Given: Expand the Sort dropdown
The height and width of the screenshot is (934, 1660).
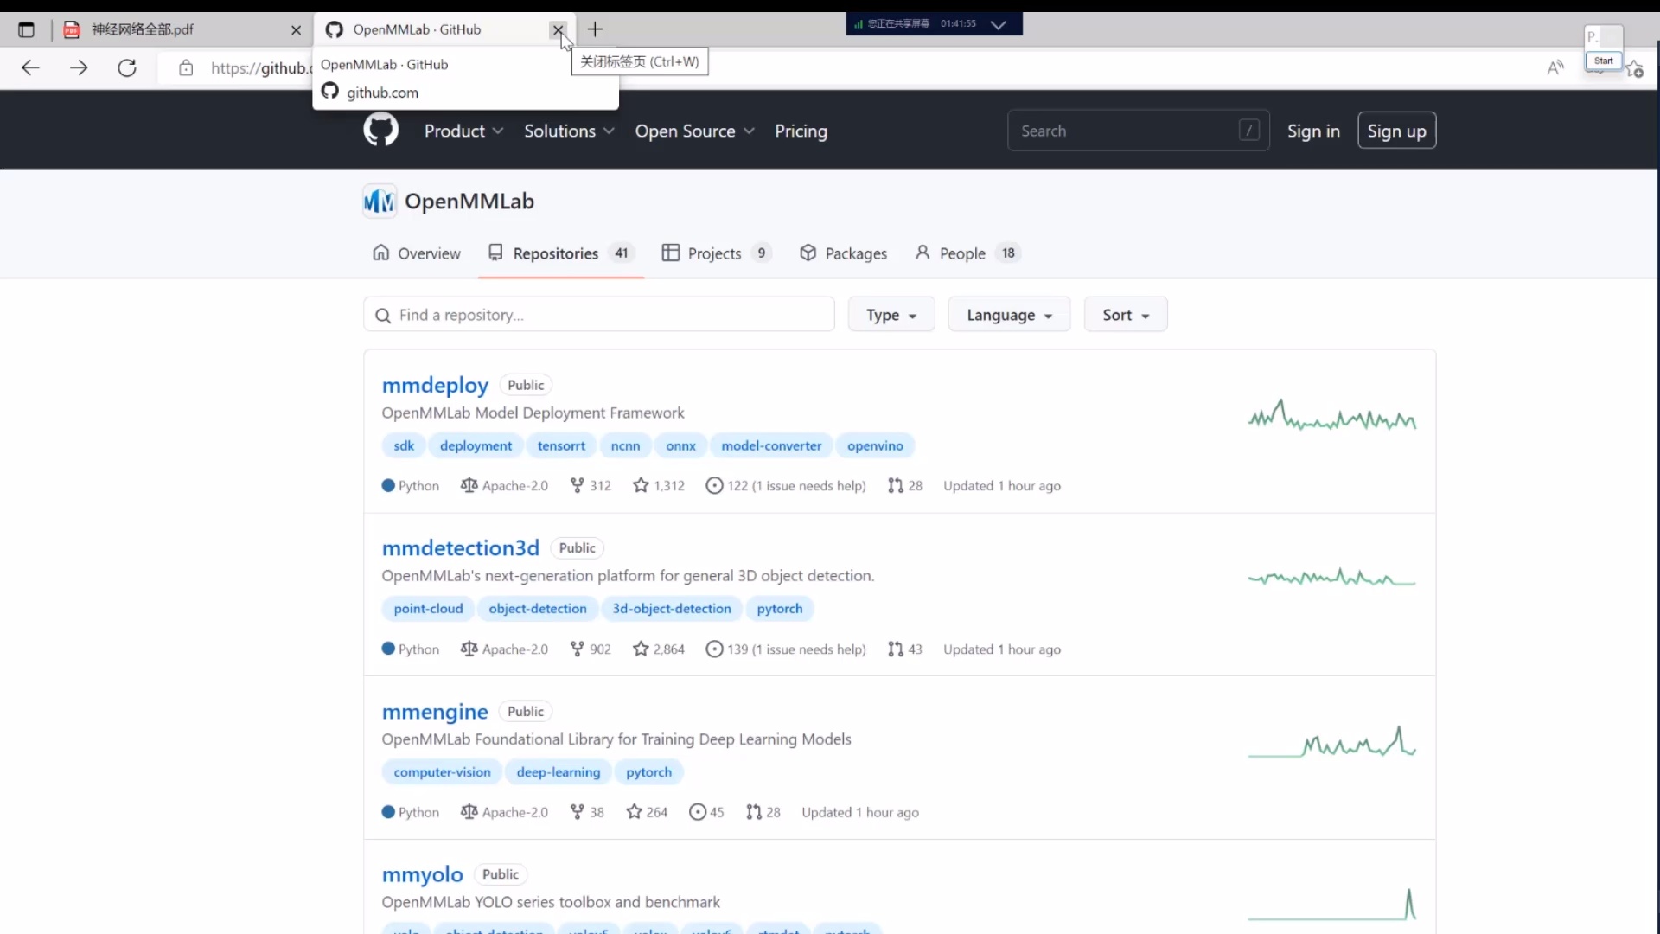Looking at the screenshot, I should 1125,315.
